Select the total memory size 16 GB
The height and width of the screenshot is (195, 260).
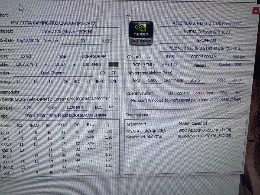[x=26, y=56]
